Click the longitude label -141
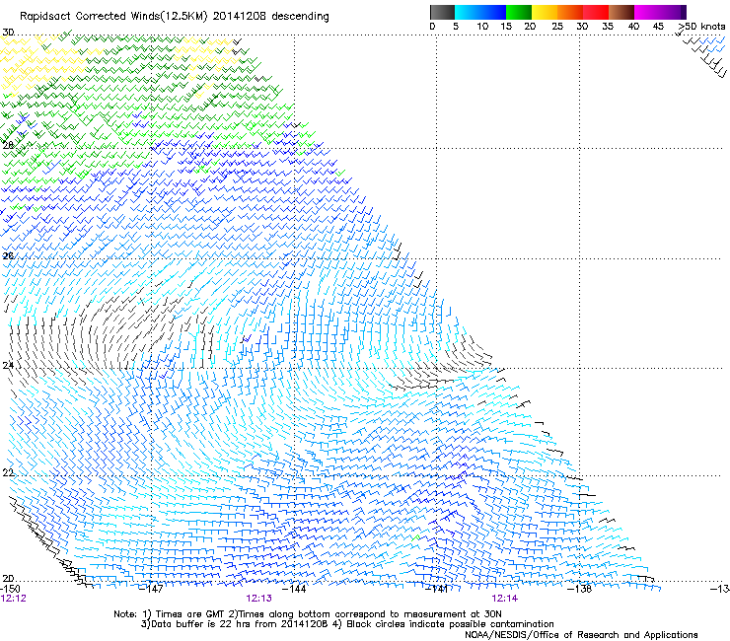 [x=437, y=589]
